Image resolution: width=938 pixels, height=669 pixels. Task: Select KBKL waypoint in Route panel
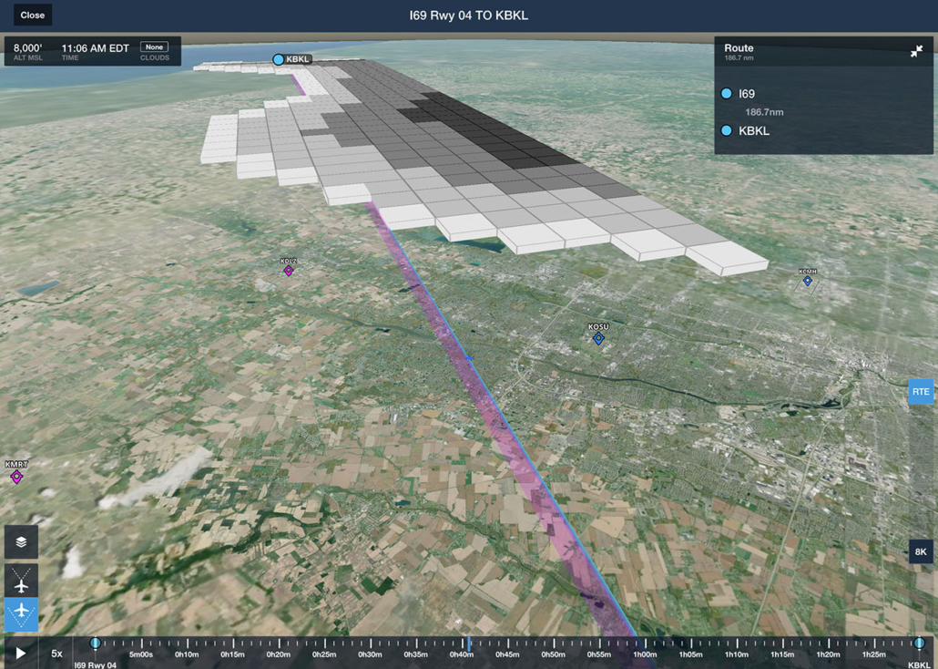pos(753,131)
